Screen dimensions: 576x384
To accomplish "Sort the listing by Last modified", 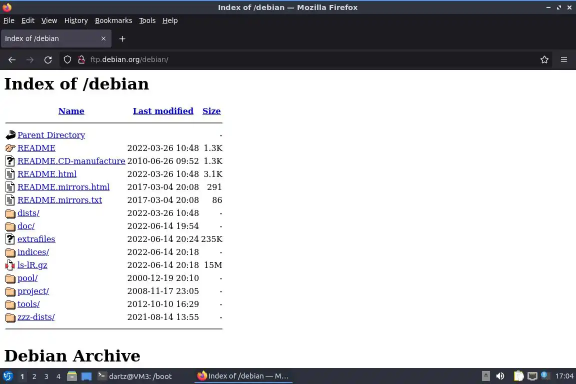I will [x=163, y=111].
